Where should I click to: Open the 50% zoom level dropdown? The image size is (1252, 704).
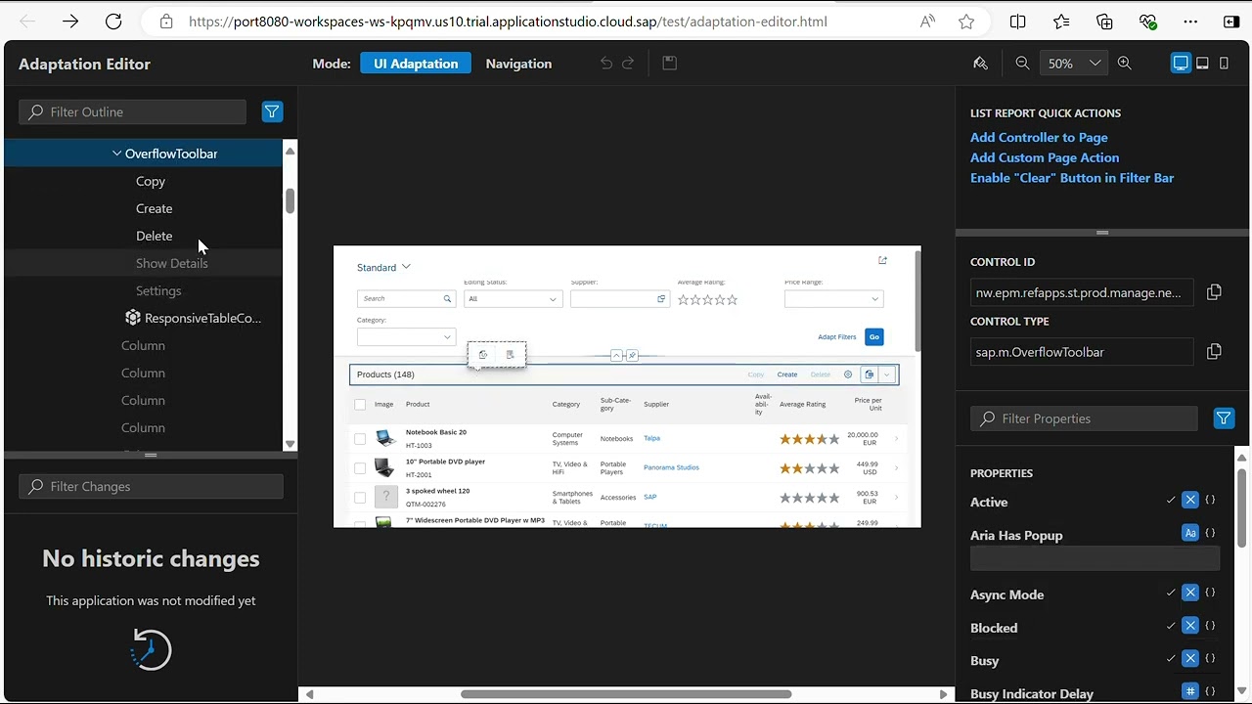1073,64
